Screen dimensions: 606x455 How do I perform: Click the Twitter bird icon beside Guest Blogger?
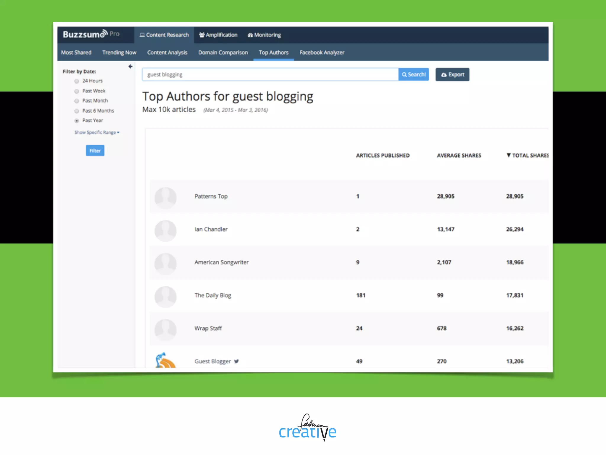click(236, 361)
